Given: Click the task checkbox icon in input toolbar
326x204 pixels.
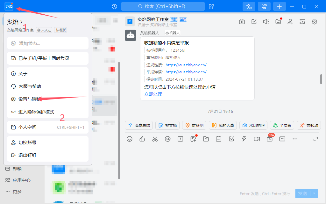Looking at the screenshot, I should click(x=231, y=139).
